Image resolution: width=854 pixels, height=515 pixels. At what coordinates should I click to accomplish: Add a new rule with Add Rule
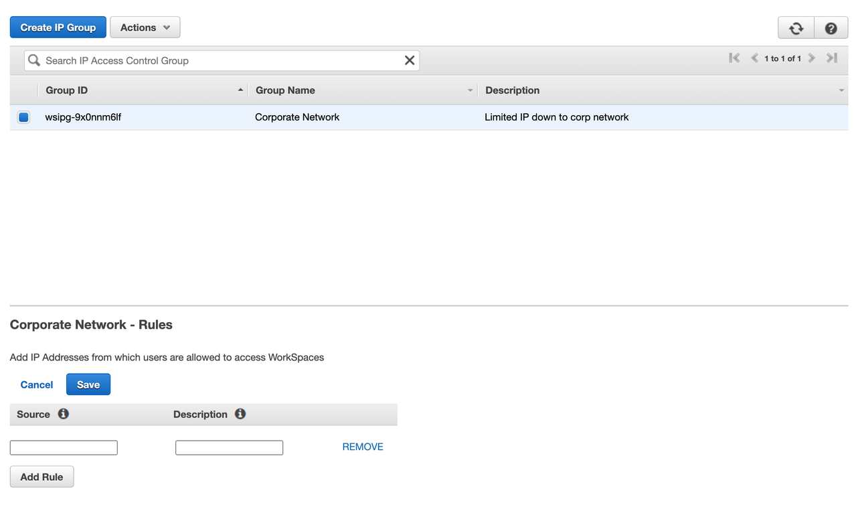41,476
